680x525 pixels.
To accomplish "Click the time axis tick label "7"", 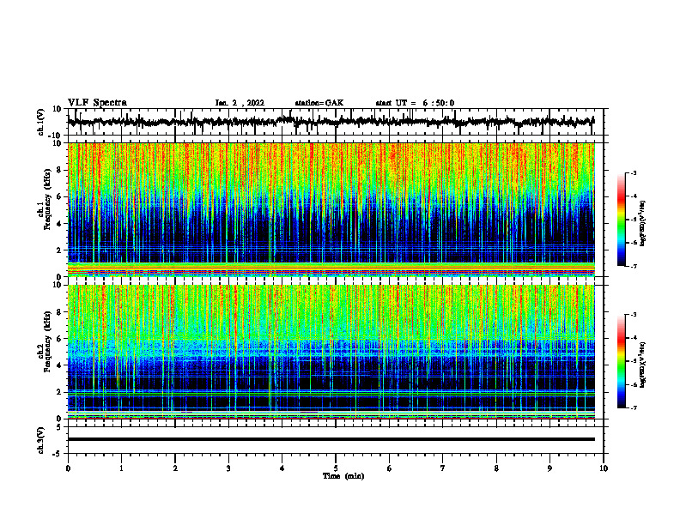I will (443, 468).
